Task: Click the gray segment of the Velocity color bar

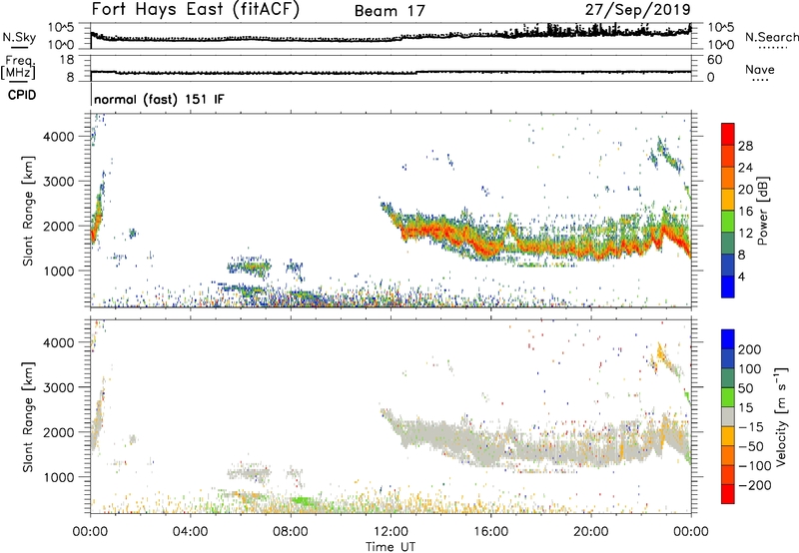Action: click(x=728, y=416)
